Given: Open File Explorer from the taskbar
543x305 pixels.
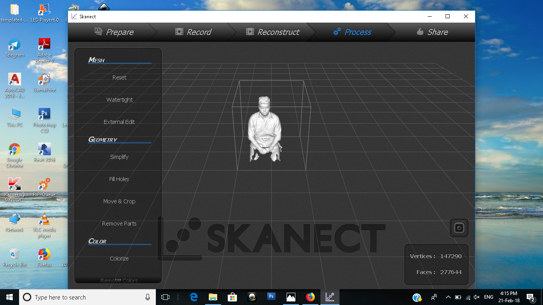Looking at the screenshot, I should [x=213, y=297].
